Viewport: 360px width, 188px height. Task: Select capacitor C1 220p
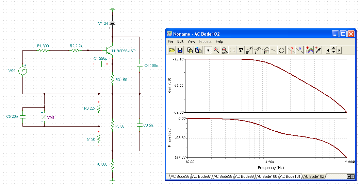pyautogui.click(x=100, y=64)
